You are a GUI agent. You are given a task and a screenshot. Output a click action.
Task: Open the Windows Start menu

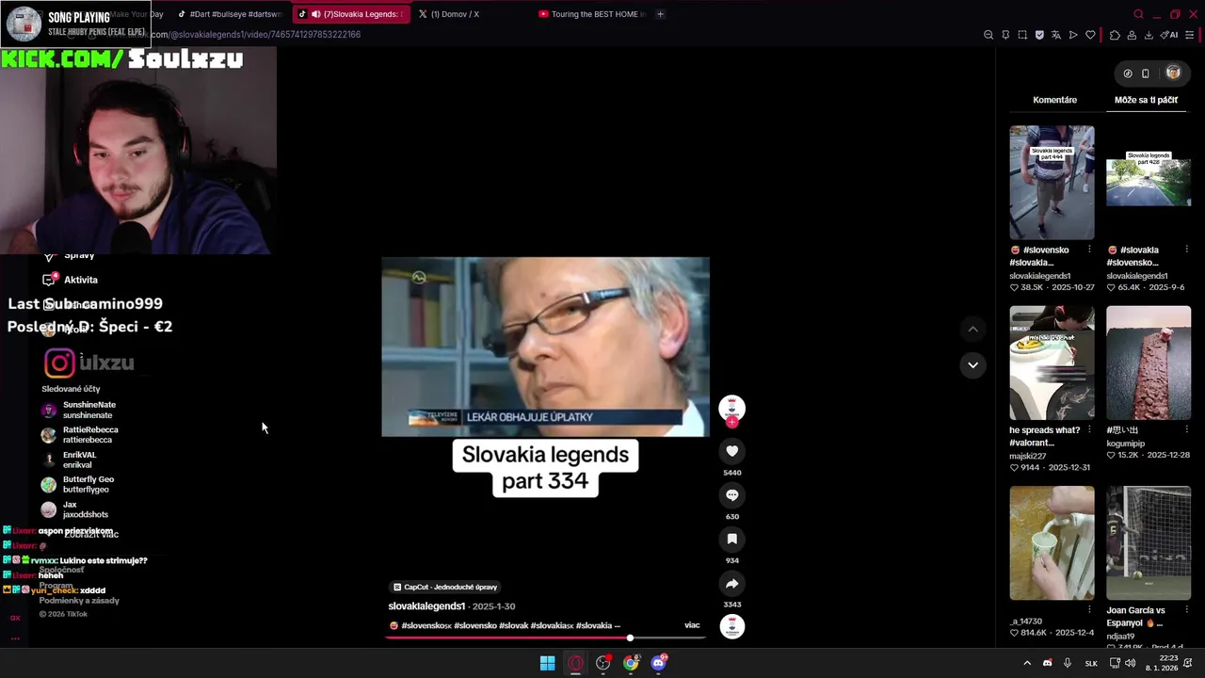coord(547,663)
